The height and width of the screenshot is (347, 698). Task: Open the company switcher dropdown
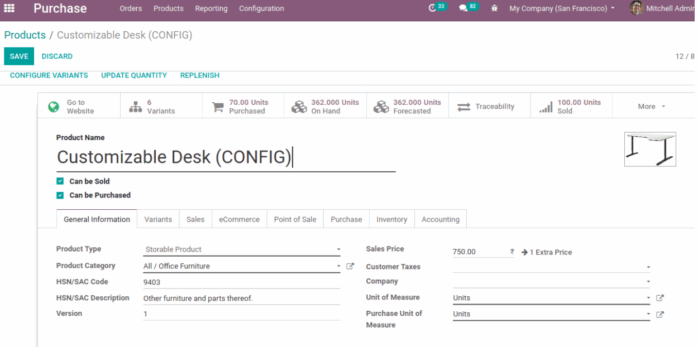coord(562,8)
